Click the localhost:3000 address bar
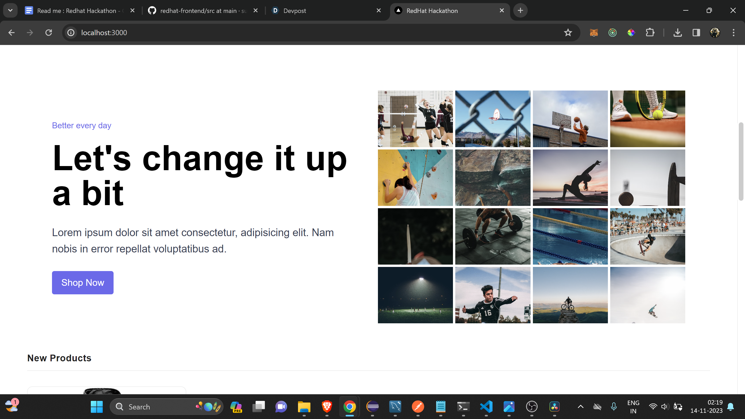The width and height of the screenshot is (745, 419). pyautogui.click(x=318, y=33)
